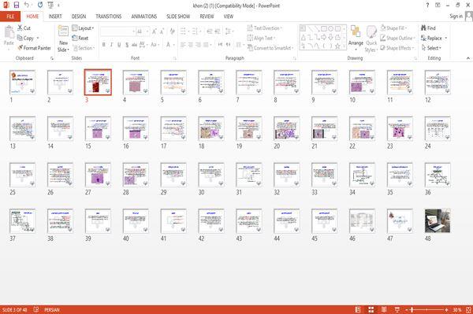Open spell check icon in status bar

[x=36, y=309]
